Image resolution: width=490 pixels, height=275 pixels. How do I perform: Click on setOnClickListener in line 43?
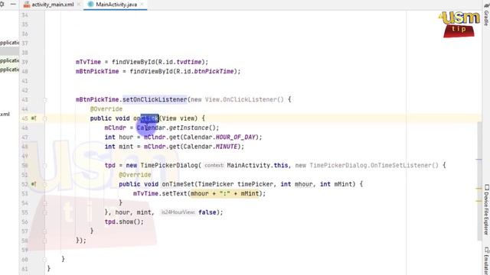point(155,99)
